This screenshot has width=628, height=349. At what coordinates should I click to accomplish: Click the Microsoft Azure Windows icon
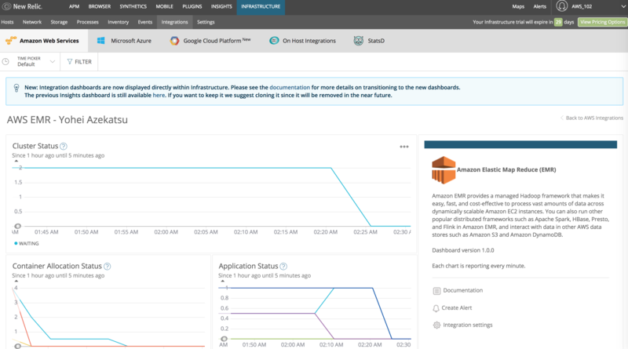101,41
